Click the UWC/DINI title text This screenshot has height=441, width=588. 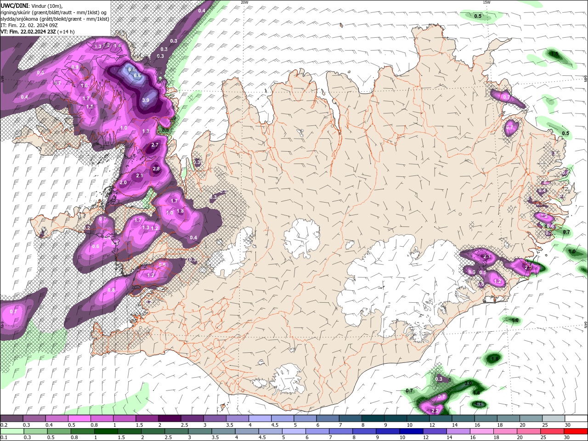(15, 5)
